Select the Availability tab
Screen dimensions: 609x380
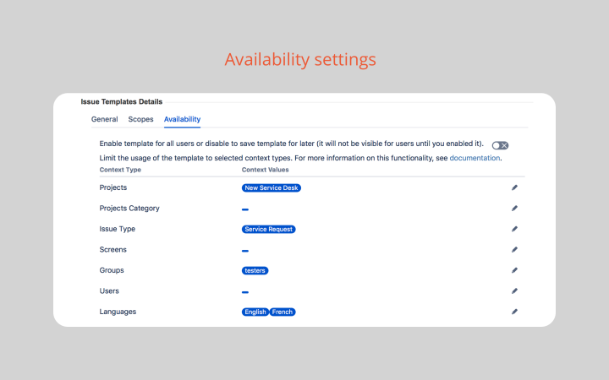point(182,120)
